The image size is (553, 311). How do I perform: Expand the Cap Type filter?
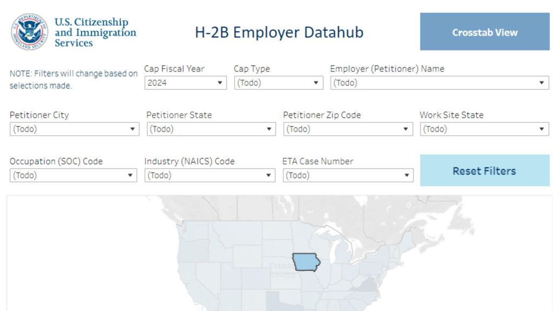coord(278,83)
